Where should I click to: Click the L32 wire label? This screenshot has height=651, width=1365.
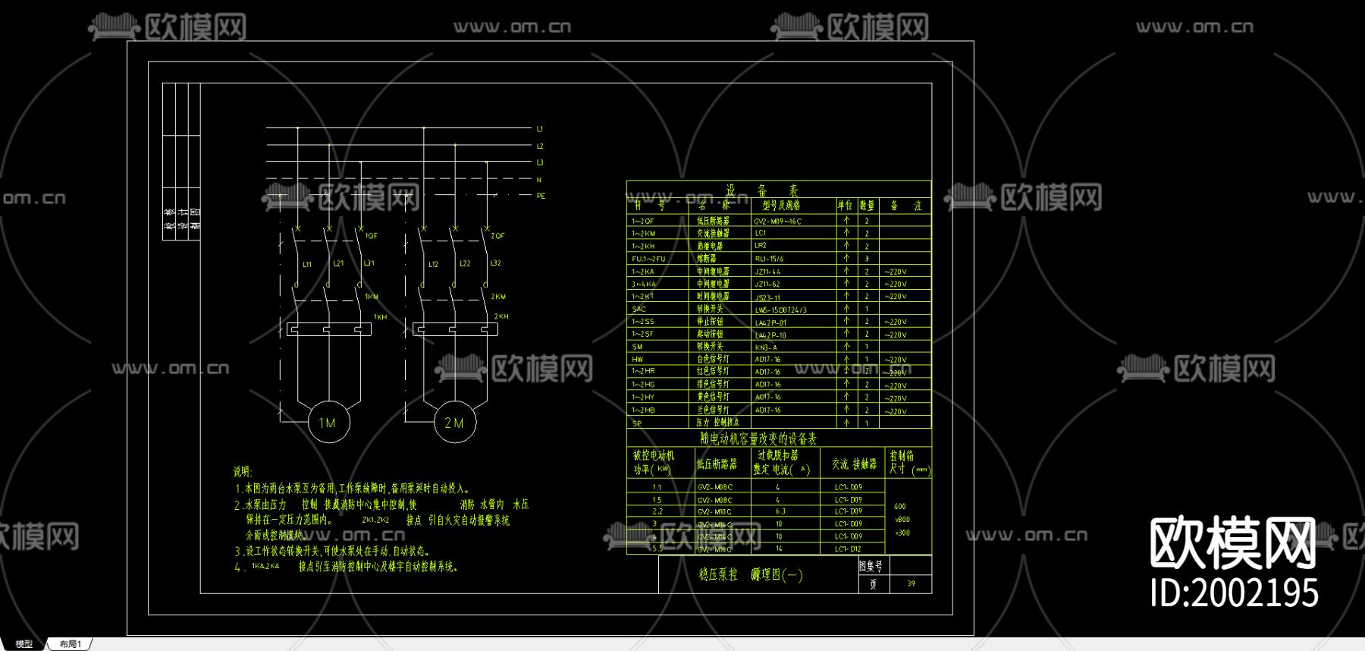495,263
